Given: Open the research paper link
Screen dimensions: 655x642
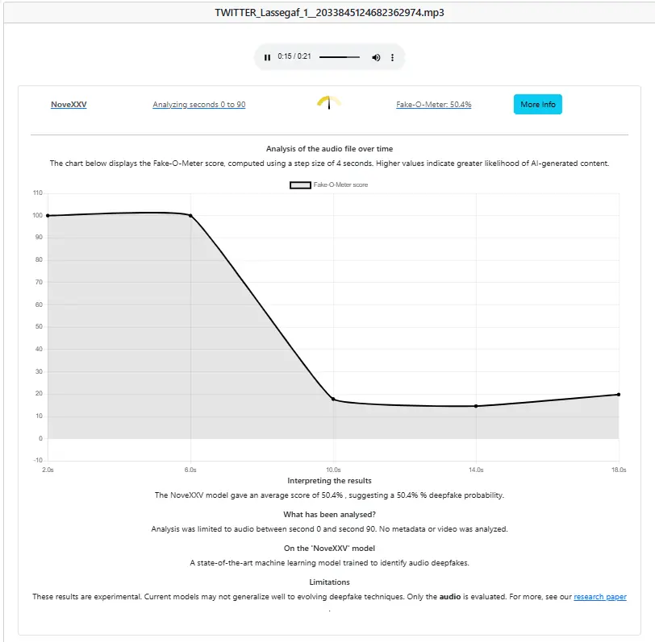Looking at the screenshot, I should (600, 597).
